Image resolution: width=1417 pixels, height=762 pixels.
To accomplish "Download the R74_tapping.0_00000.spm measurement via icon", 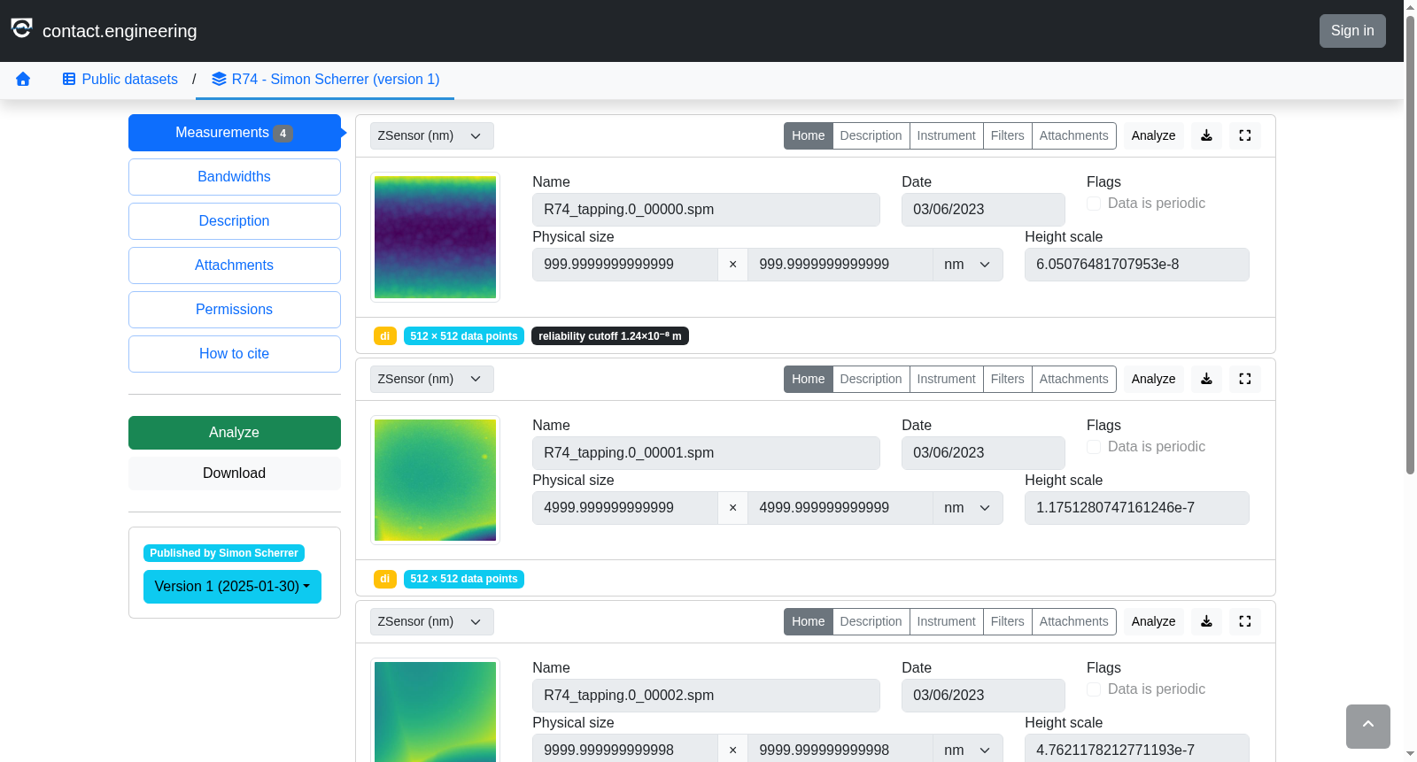I will pos(1206,135).
